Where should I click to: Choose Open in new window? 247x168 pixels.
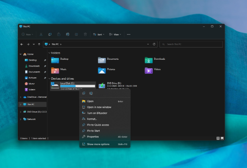point(105,107)
